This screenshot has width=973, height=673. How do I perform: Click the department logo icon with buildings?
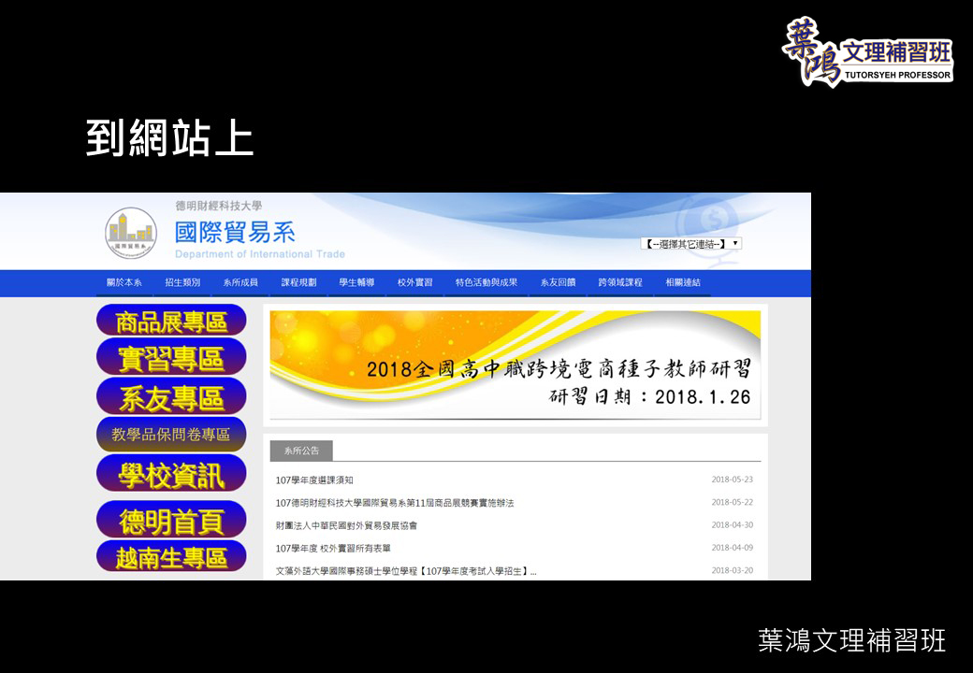point(131,233)
